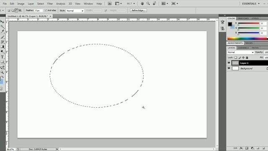Switch to the Paths tab
The image size is (268, 151).
pos(255,48)
